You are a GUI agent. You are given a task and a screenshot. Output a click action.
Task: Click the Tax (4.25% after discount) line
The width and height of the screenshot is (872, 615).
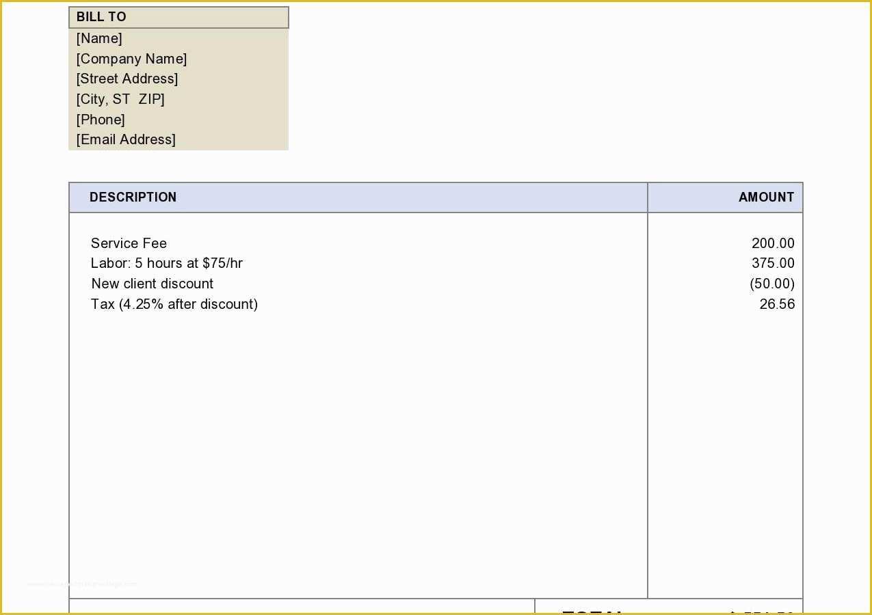[x=174, y=304]
